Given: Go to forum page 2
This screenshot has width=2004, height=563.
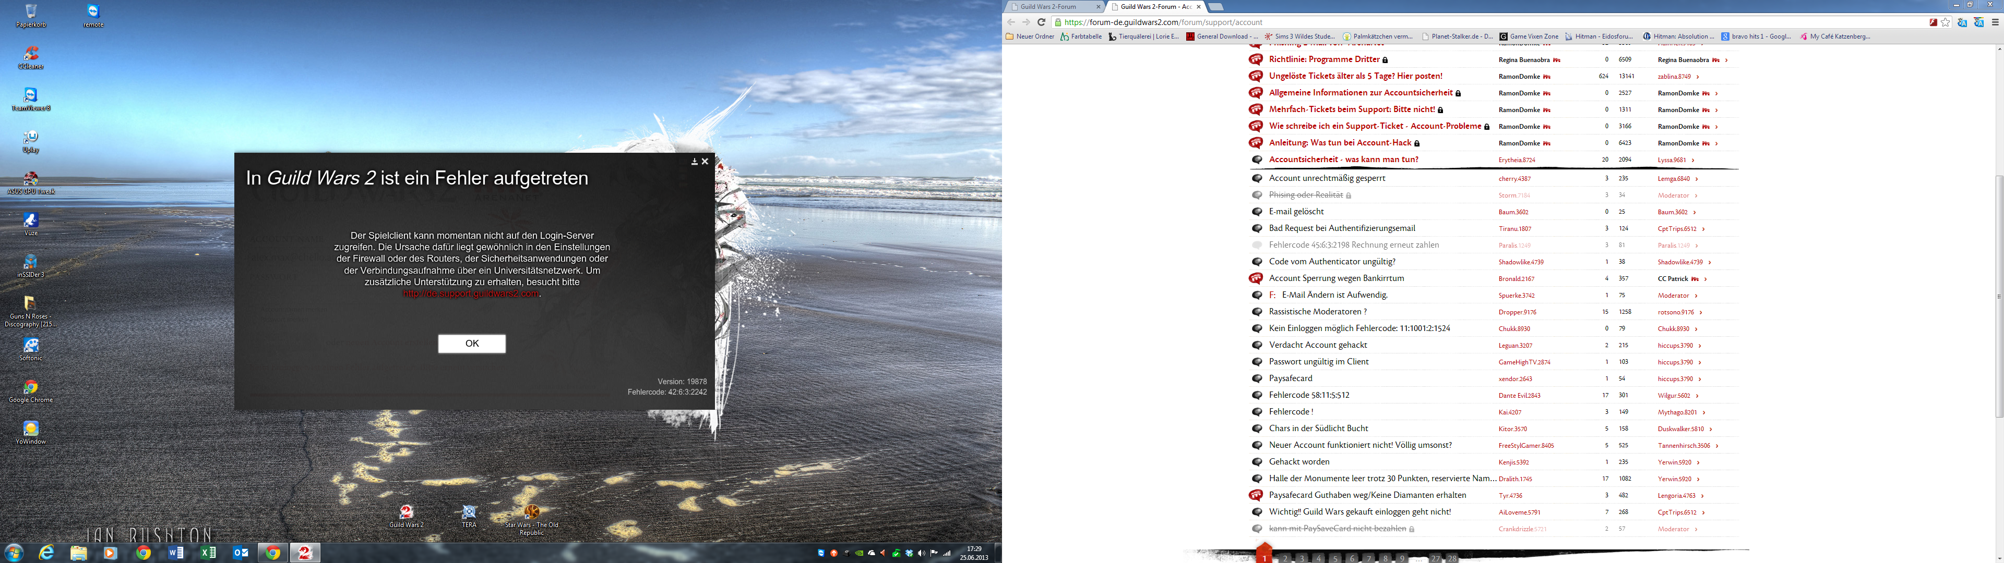Looking at the screenshot, I should tap(1286, 558).
